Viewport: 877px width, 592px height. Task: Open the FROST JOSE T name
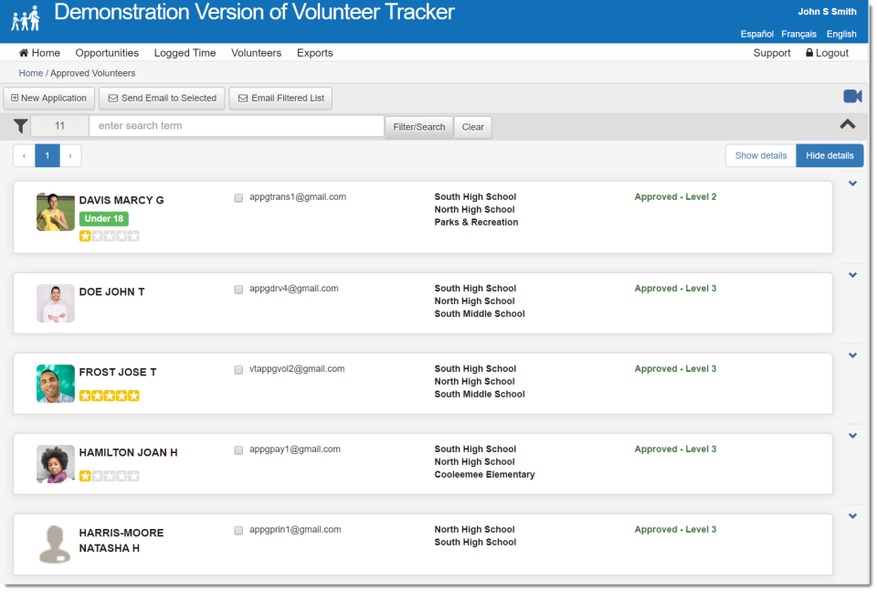coord(118,372)
